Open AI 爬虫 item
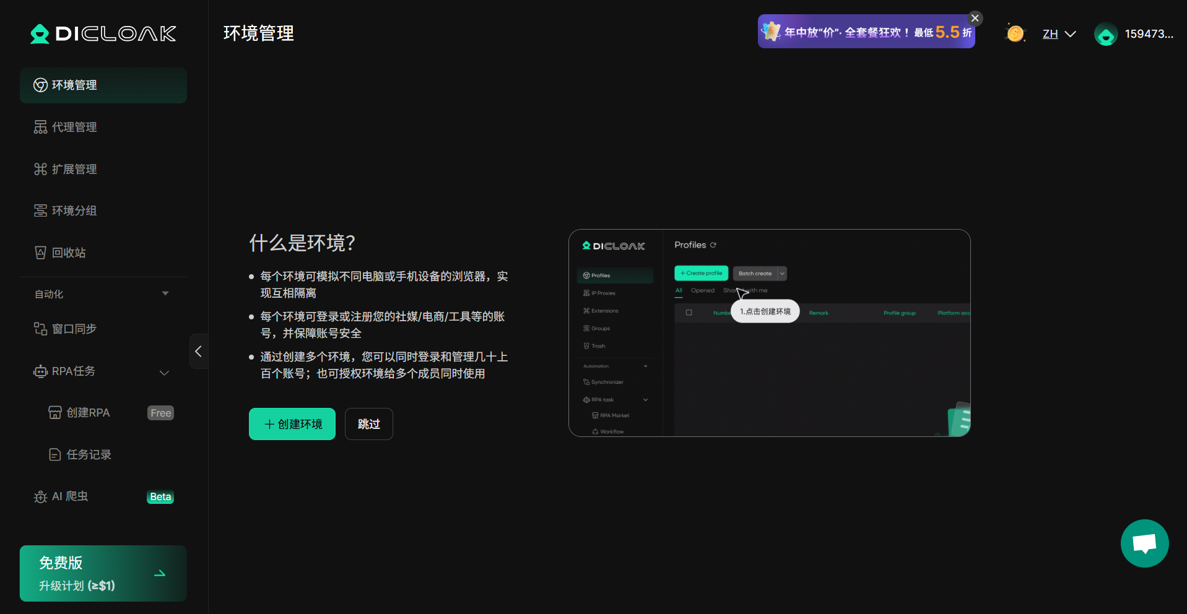Screen dimensions: 1187x614 pyautogui.click(x=103, y=497)
